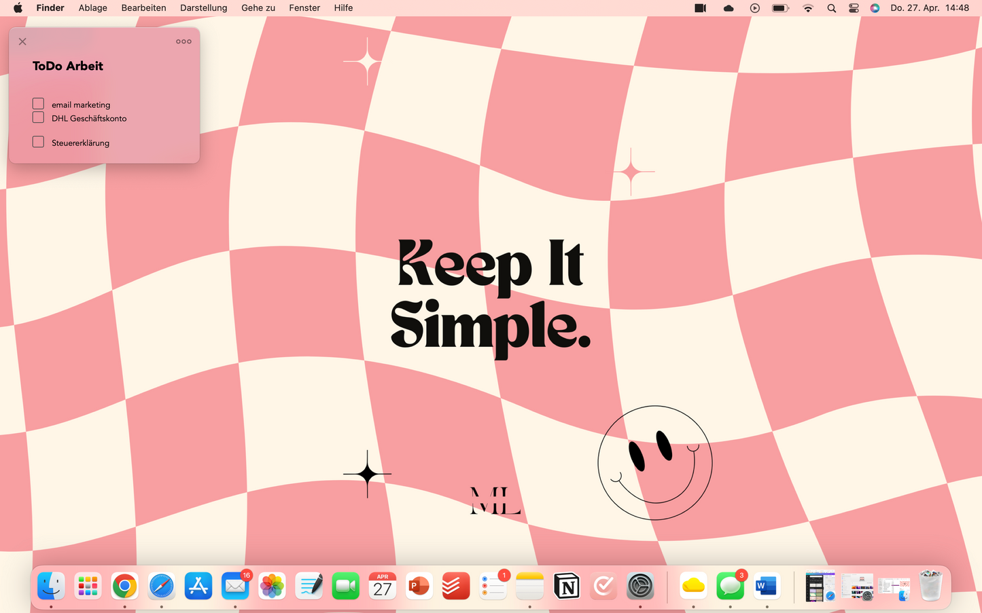Open the Ablage menu
Screen dimensions: 982x613
[93, 8]
